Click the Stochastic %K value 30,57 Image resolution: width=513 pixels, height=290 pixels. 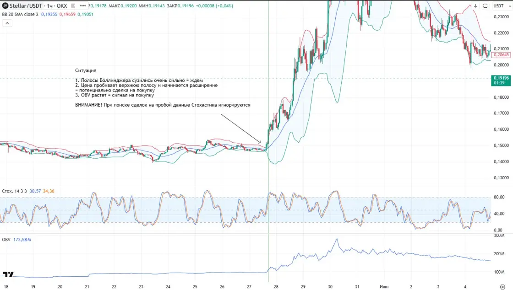click(x=35, y=191)
